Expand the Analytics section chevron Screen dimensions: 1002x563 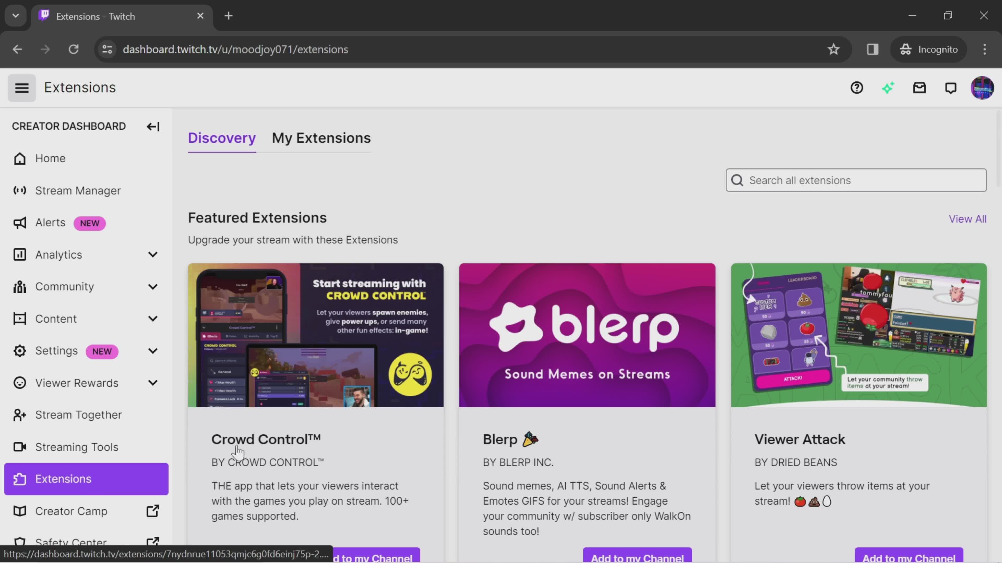click(x=153, y=254)
